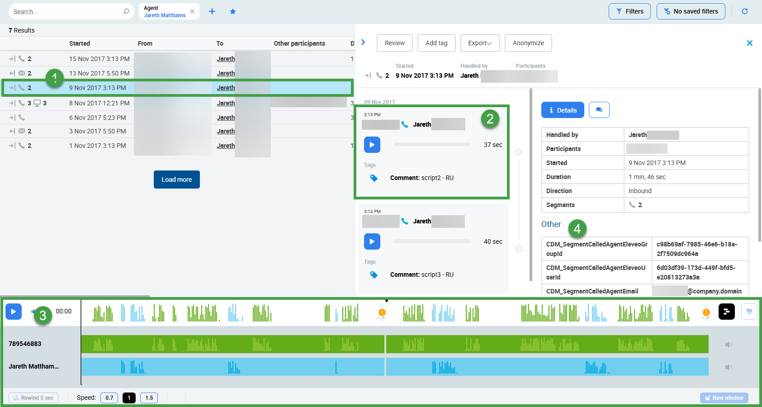This screenshot has height=407, width=762.
Task: Click the tag icon under script2 comment
Action: [374, 178]
